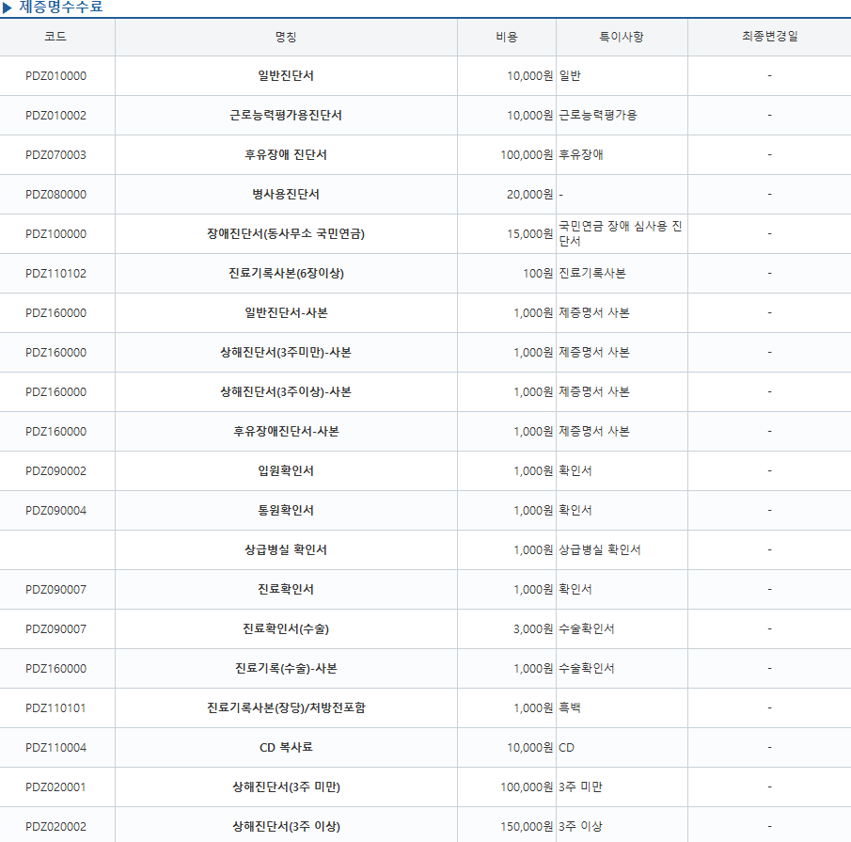851x842 pixels.
Task: Click the 진료기록(수술)-사본 name cell
Action: 286,668
